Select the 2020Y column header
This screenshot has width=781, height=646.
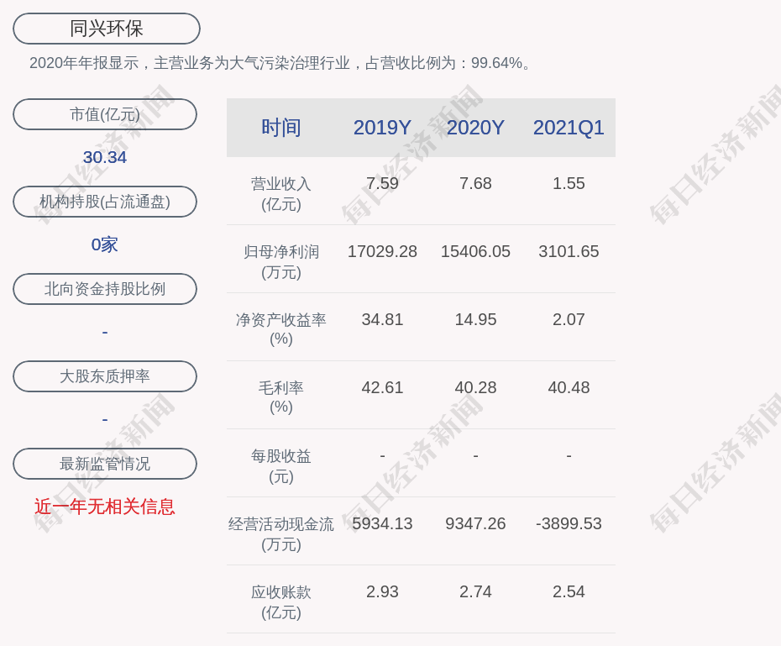point(475,128)
